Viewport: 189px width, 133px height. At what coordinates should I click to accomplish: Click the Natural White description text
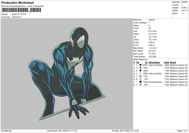pyautogui.click(x=155, y=74)
